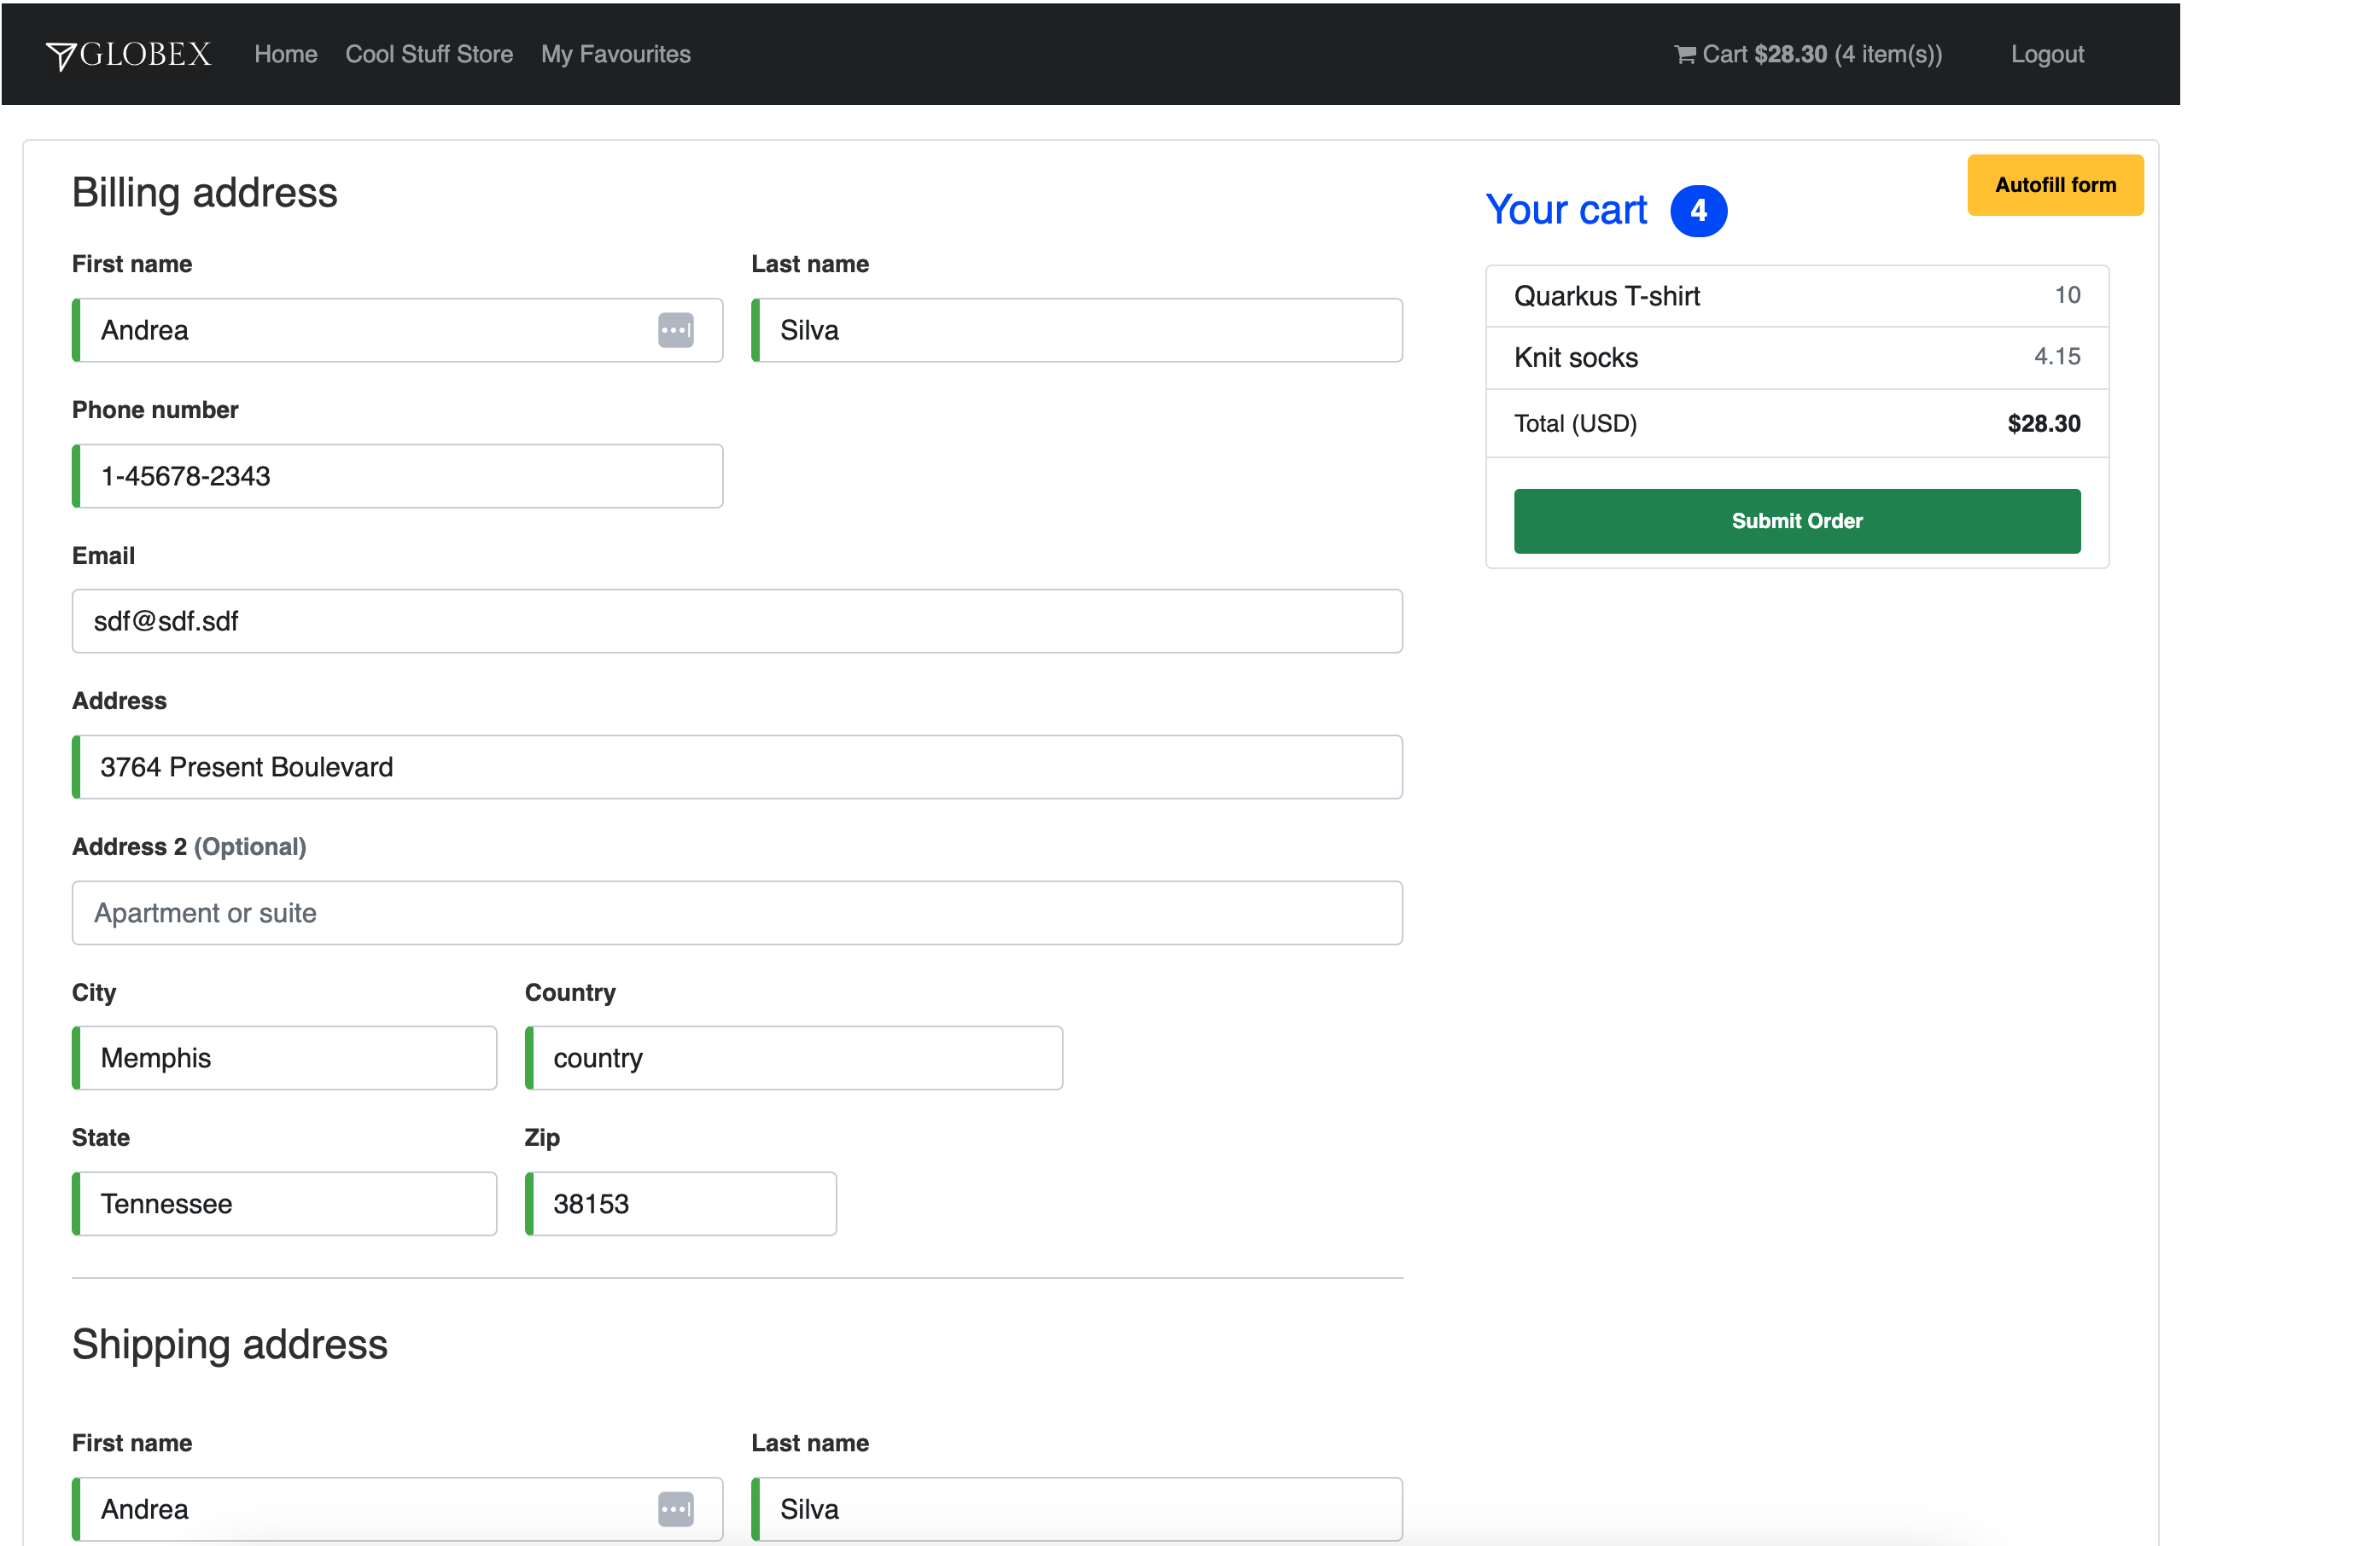The image size is (2380, 1546).
Task: Click shipping Last name field
Action: (x=1077, y=1510)
